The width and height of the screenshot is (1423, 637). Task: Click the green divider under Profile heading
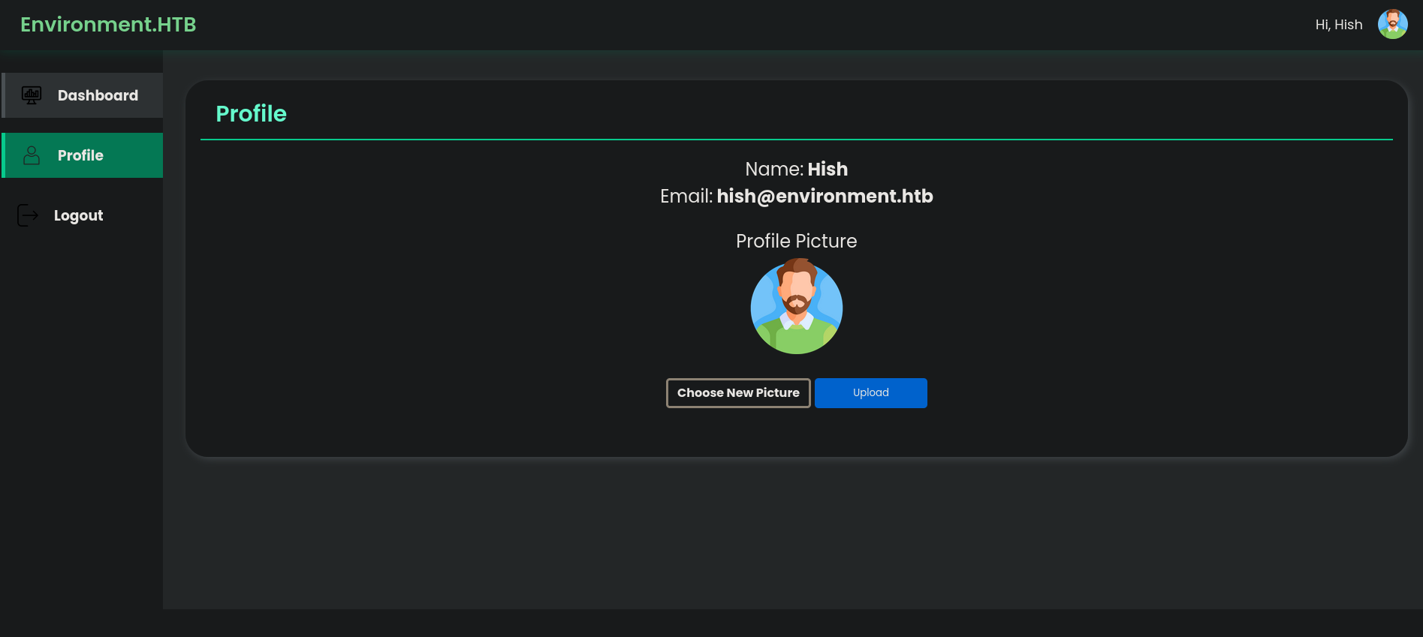coord(796,140)
